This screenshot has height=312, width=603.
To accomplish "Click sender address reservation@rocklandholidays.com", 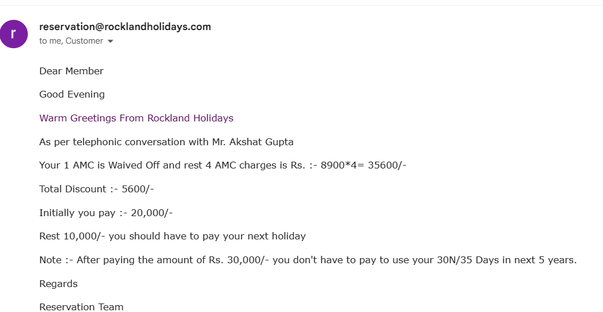I will click(x=125, y=27).
